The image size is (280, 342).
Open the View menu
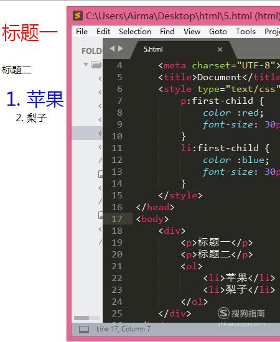coord(192,32)
